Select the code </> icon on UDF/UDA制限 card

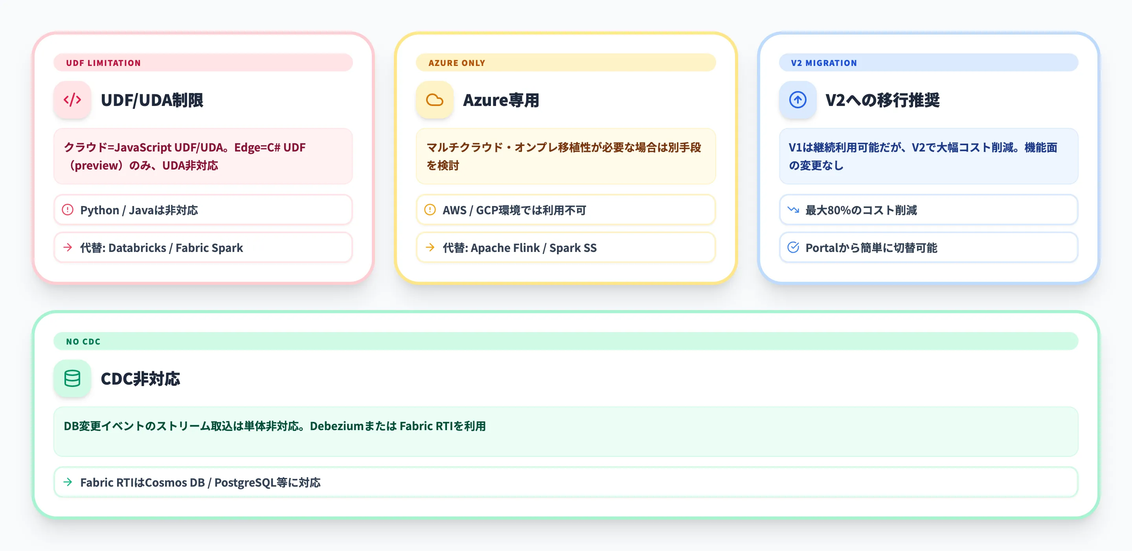[72, 100]
